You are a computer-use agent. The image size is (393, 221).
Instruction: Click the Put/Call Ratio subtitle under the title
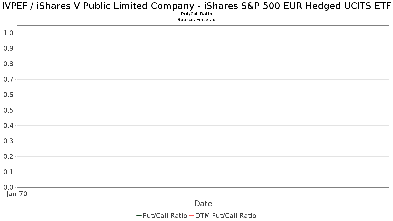click(x=196, y=14)
